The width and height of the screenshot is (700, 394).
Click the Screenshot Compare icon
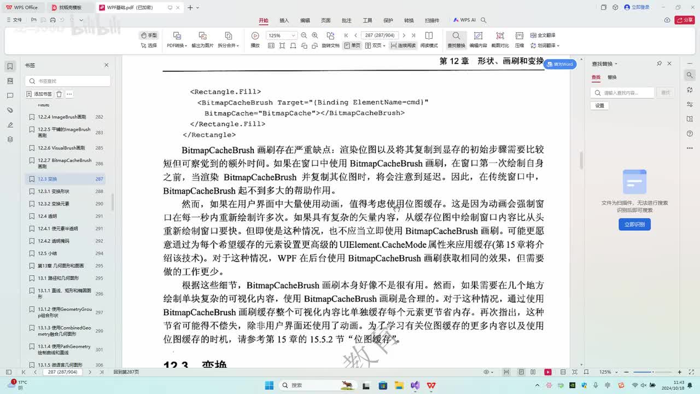(500, 36)
